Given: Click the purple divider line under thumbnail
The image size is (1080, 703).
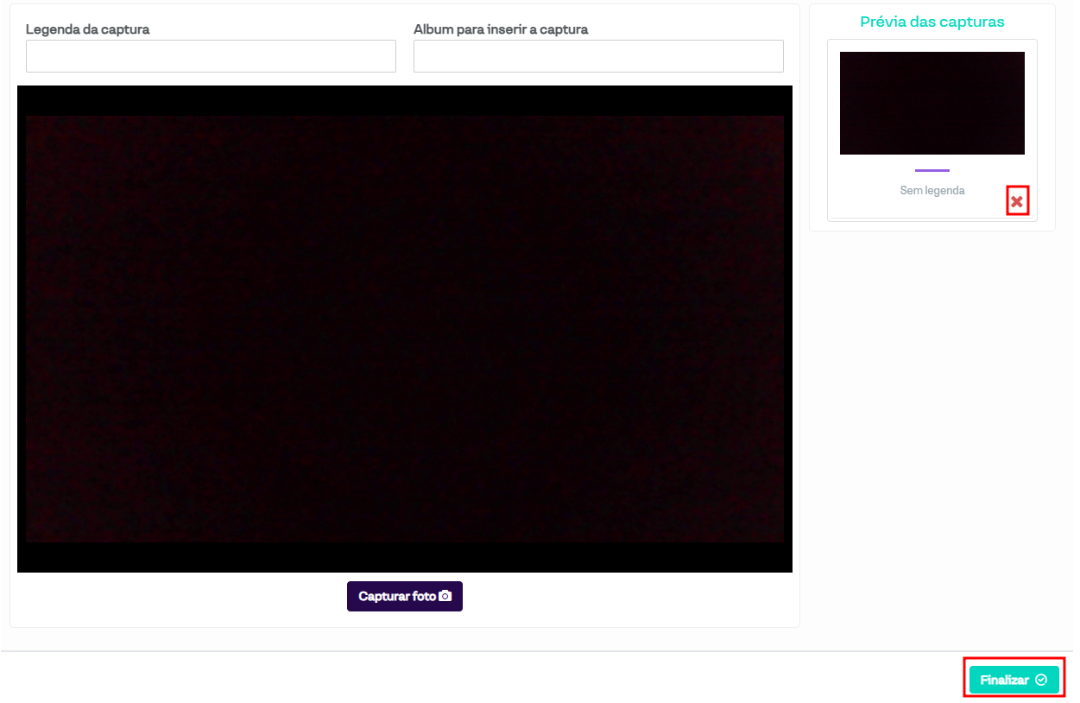Looking at the screenshot, I should (x=932, y=170).
